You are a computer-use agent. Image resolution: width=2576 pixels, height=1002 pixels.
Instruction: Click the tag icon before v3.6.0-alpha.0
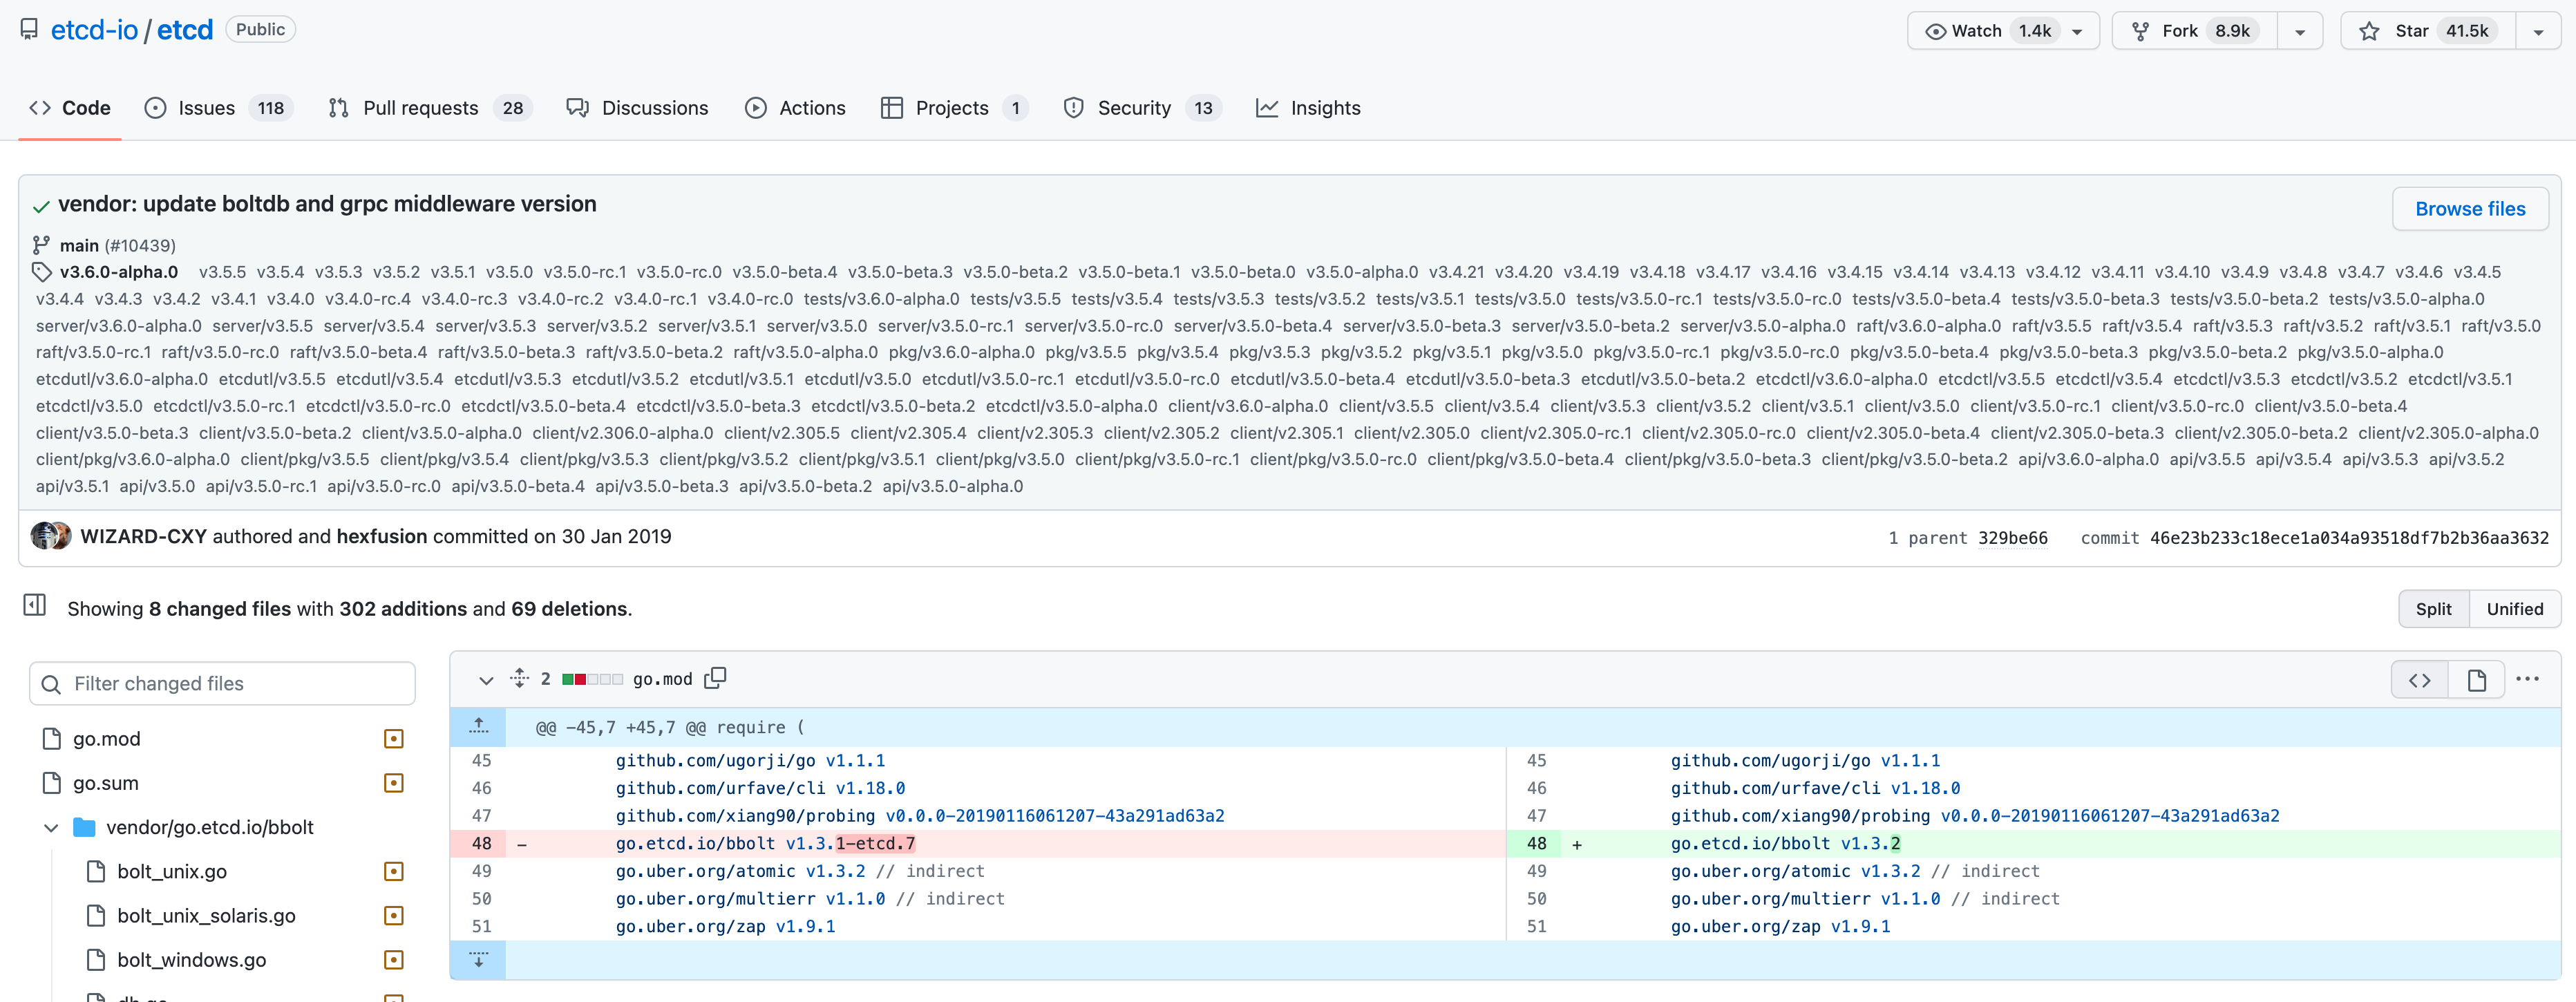(41, 272)
